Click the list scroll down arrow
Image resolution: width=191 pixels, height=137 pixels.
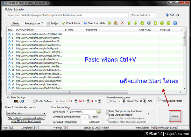click(x=184, y=89)
